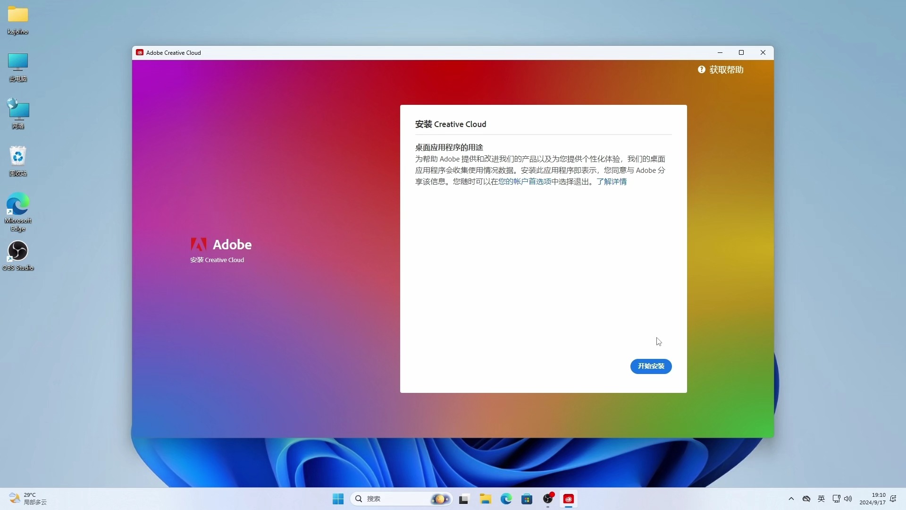Open clock and calendar 19:10
906x510 pixels.
(872, 499)
